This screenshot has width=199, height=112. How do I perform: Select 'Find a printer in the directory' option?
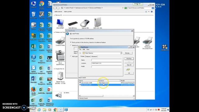pos(71,42)
